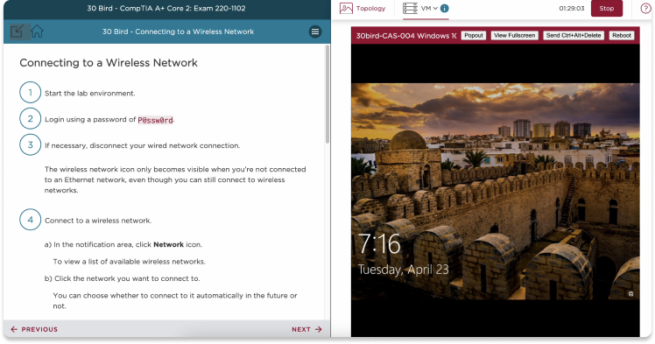Screen dimensions: 655x344
Task: Click the network icon on lock screen
Action: pyautogui.click(x=630, y=294)
